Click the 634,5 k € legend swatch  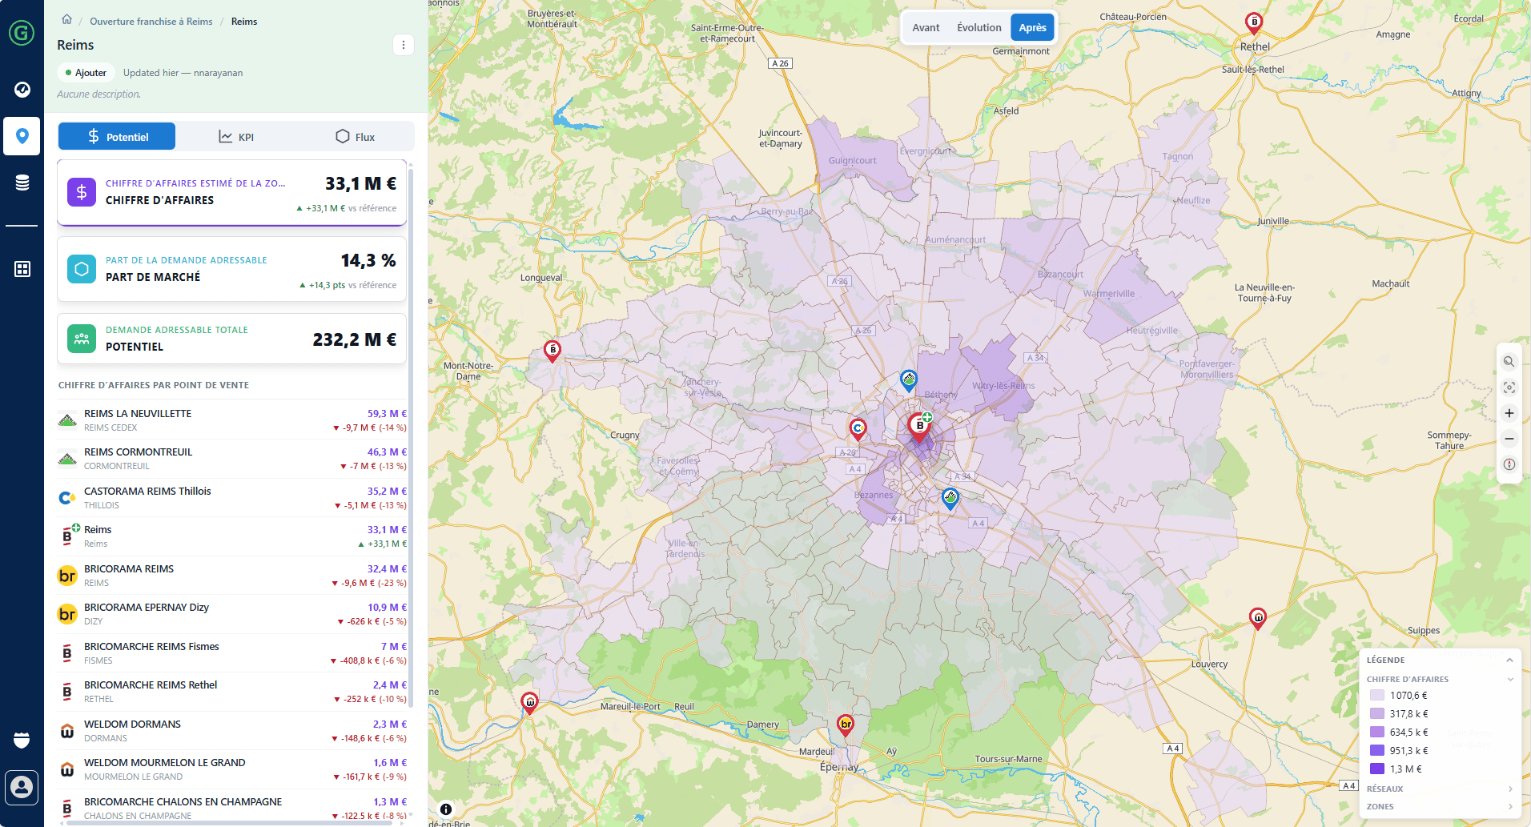1377,733
